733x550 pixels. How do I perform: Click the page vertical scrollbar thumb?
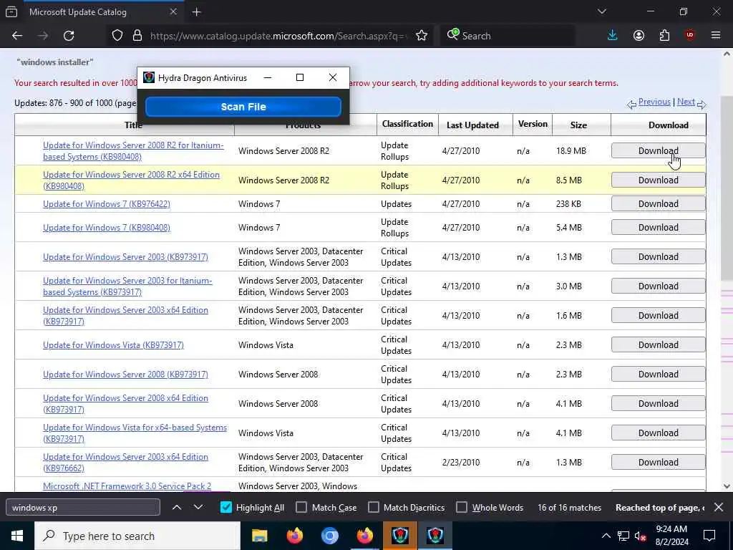[x=727, y=187]
